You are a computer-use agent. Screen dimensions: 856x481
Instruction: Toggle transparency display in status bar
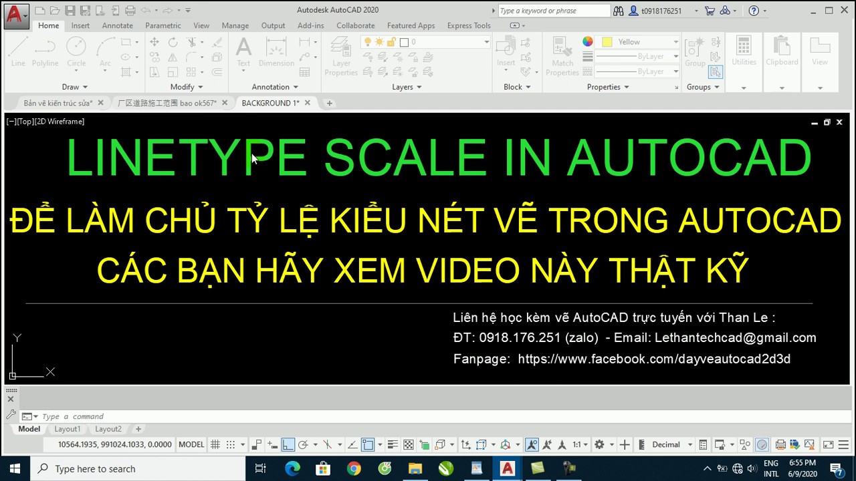click(x=408, y=445)
